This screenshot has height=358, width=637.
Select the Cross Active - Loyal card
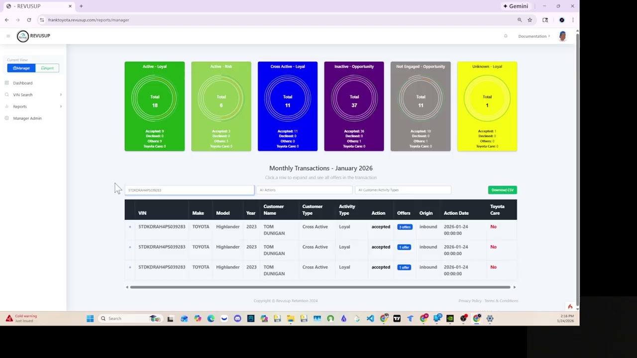click(288, 106)
